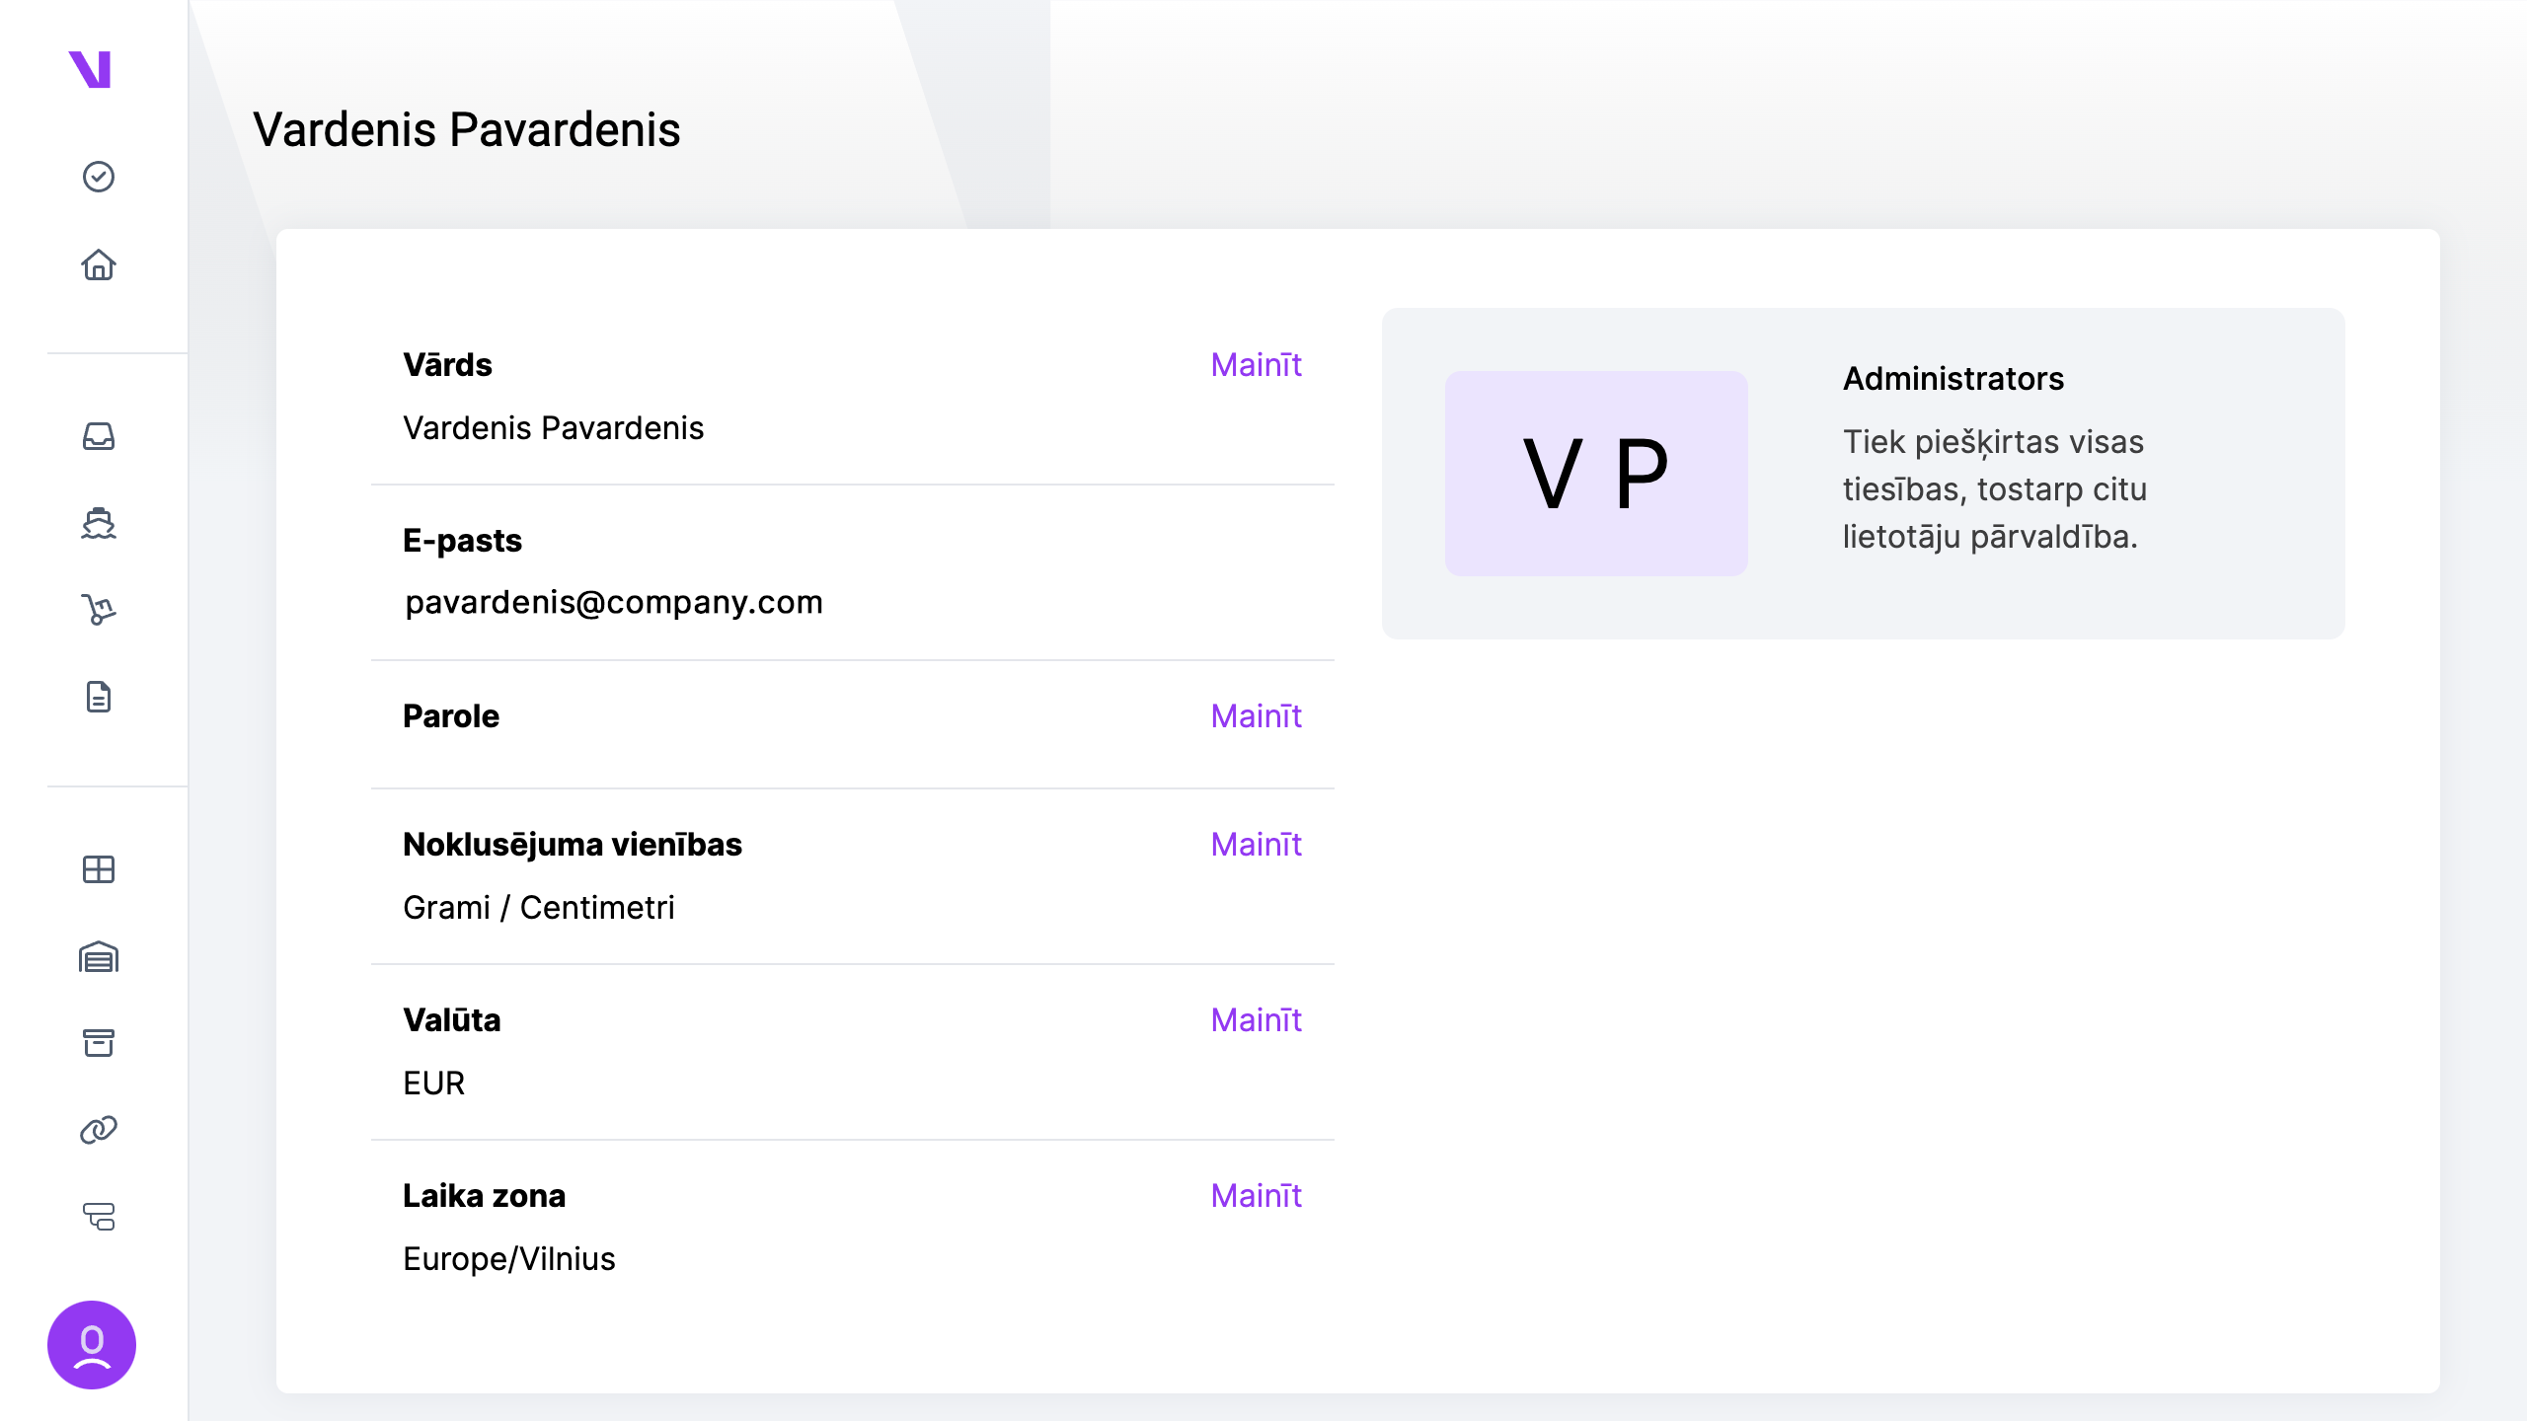Go to the home icon in the sidebar

[99, 264]
